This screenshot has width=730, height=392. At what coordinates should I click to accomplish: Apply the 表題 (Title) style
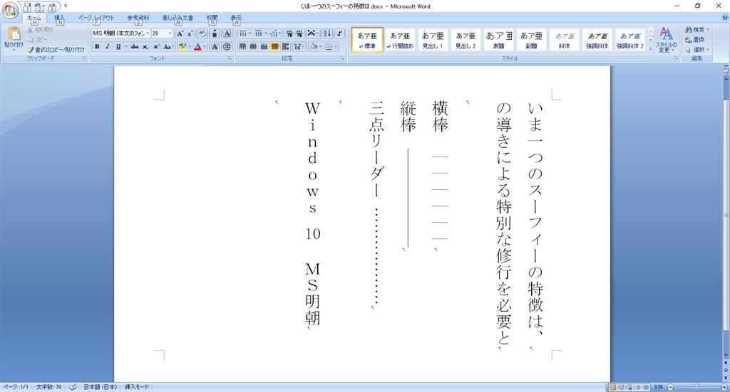[498, 40]
